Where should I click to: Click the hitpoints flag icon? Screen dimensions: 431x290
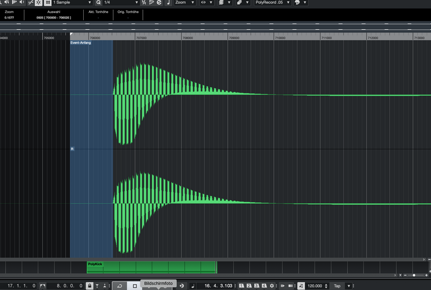click(x=151, y=2)
